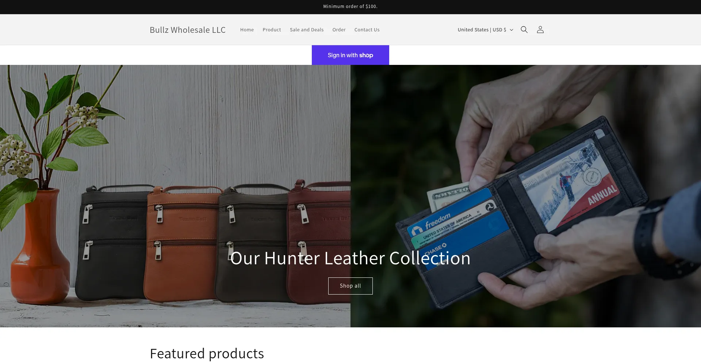Screen dimensions: 701x362
Task: Click the leather bags banner image
Action: [175, 196]
